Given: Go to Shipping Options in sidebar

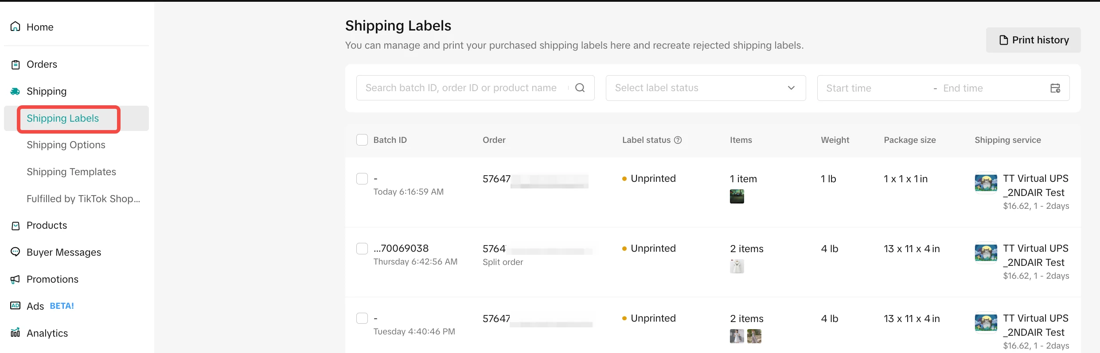Looking at the screenshot, I should tap(66, 145).
